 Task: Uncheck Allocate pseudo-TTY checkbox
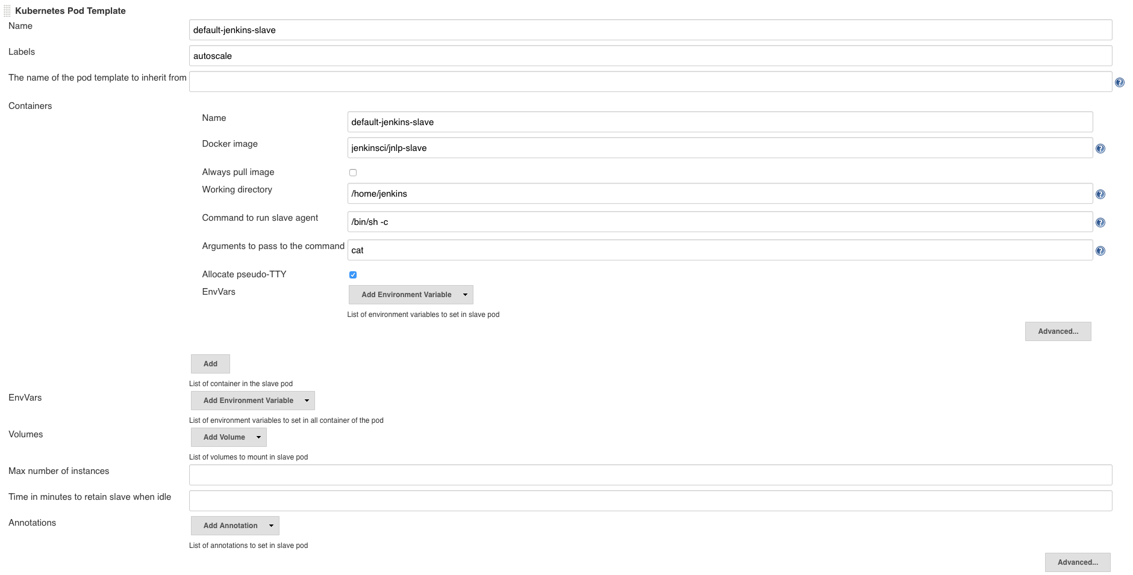point(353,275)
